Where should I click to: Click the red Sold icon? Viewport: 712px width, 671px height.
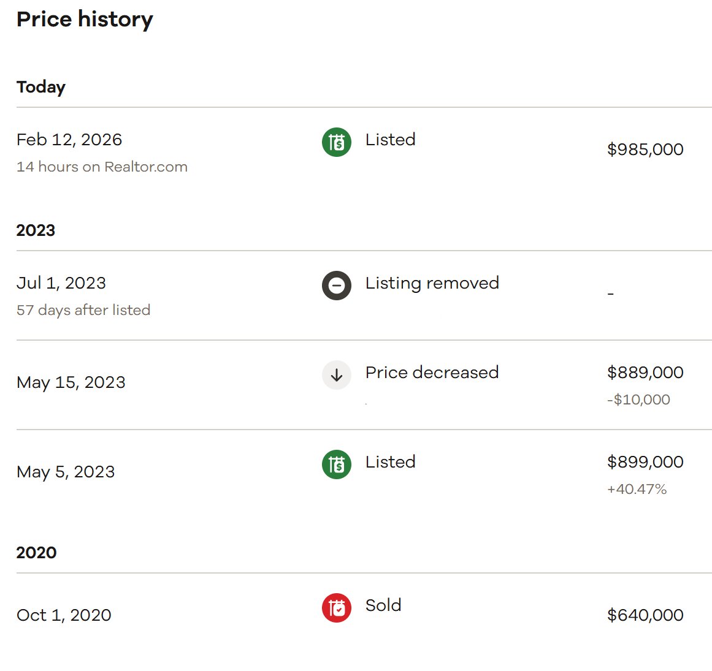click(x=336, y=608)
